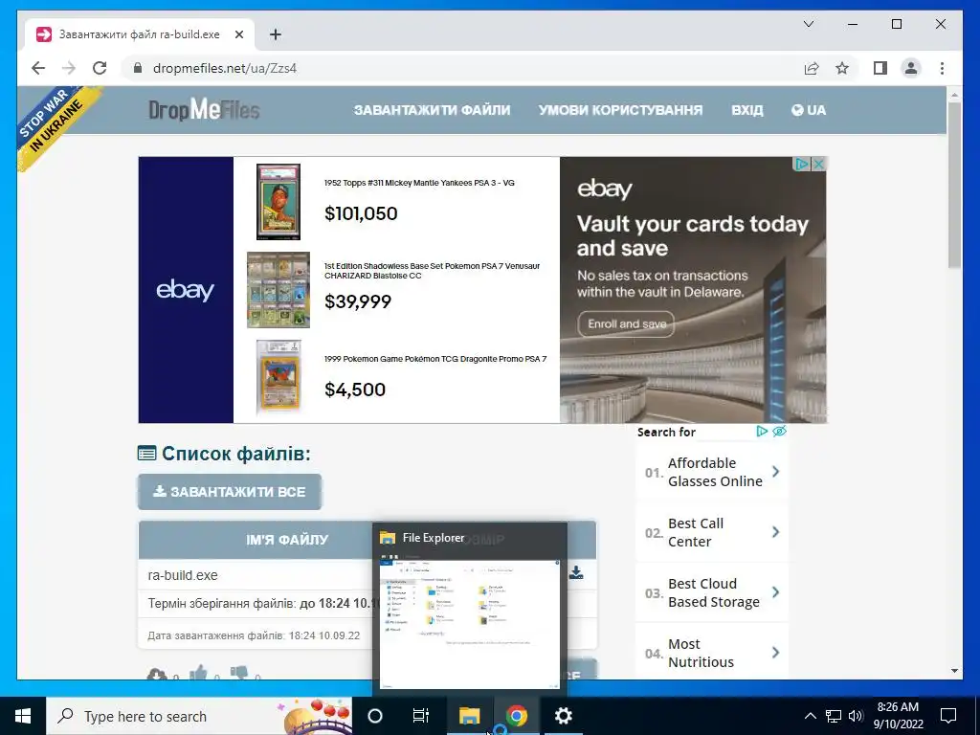
Task: Open the notification center icon
Action: pos(948,716)
